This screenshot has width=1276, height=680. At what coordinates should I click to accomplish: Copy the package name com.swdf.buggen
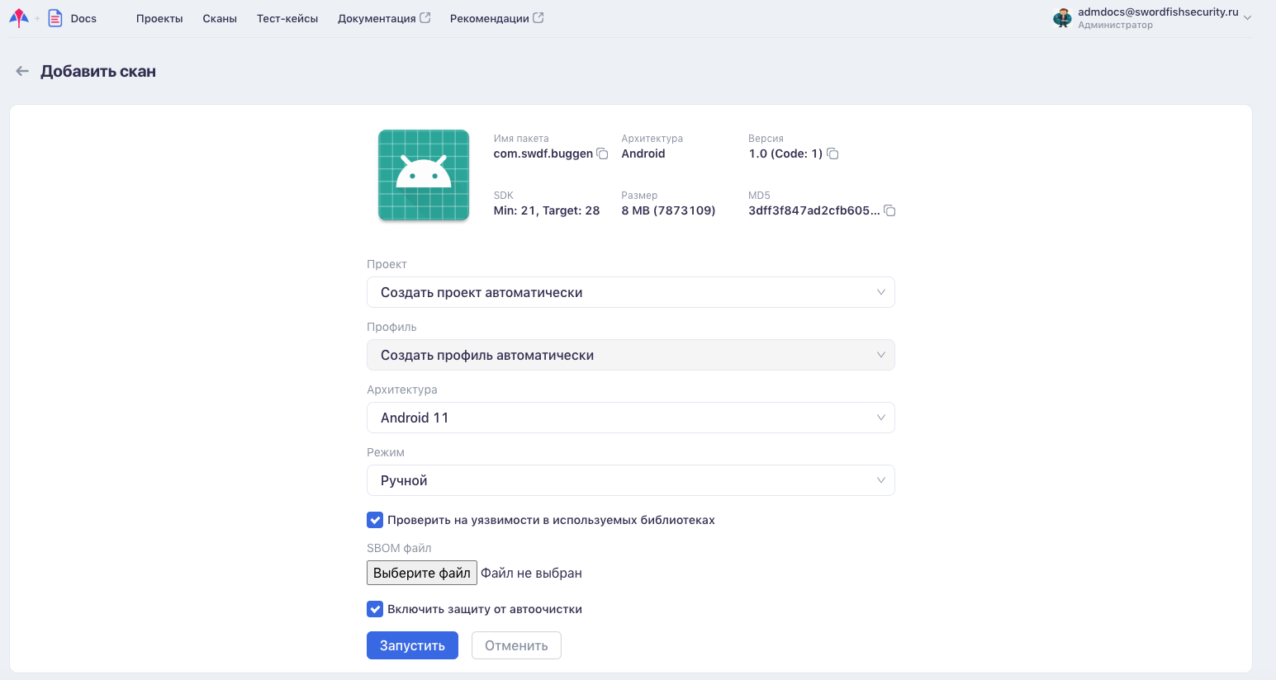[x=603, y=154]
